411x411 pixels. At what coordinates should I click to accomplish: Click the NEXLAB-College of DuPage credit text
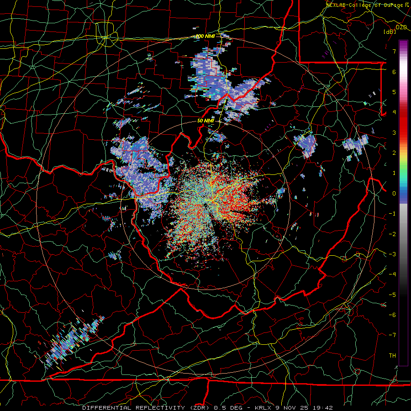pos(365,5)
